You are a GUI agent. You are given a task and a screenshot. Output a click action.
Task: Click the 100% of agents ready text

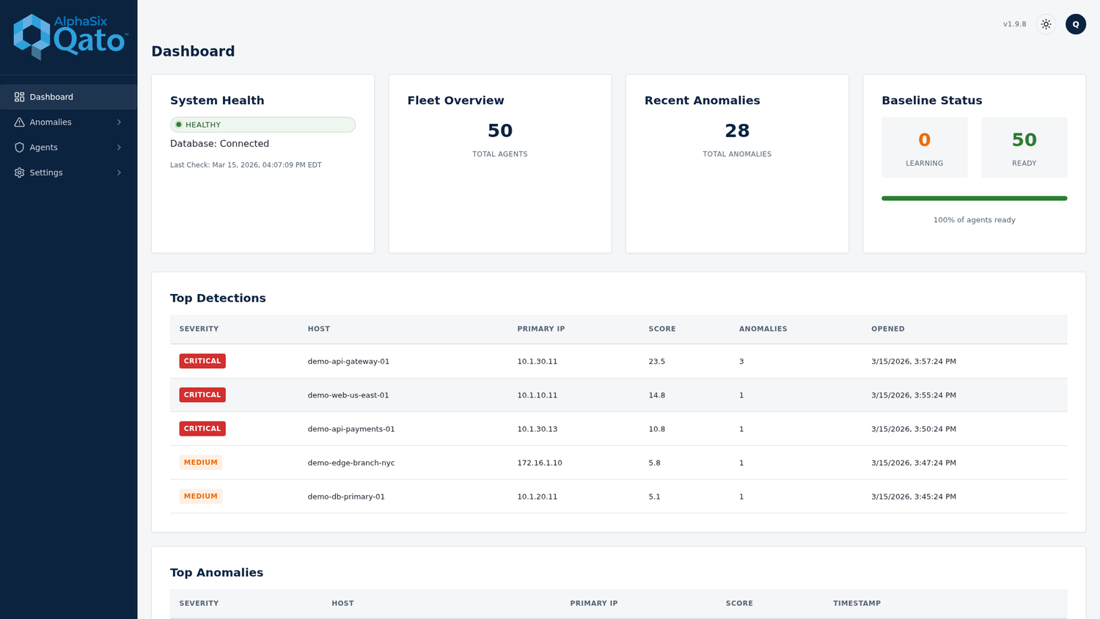tap(974, 220)
